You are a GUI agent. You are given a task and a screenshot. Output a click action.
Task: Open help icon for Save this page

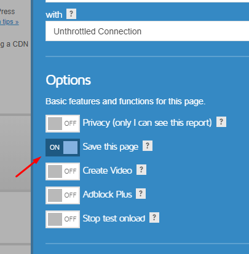coord(148,146)
